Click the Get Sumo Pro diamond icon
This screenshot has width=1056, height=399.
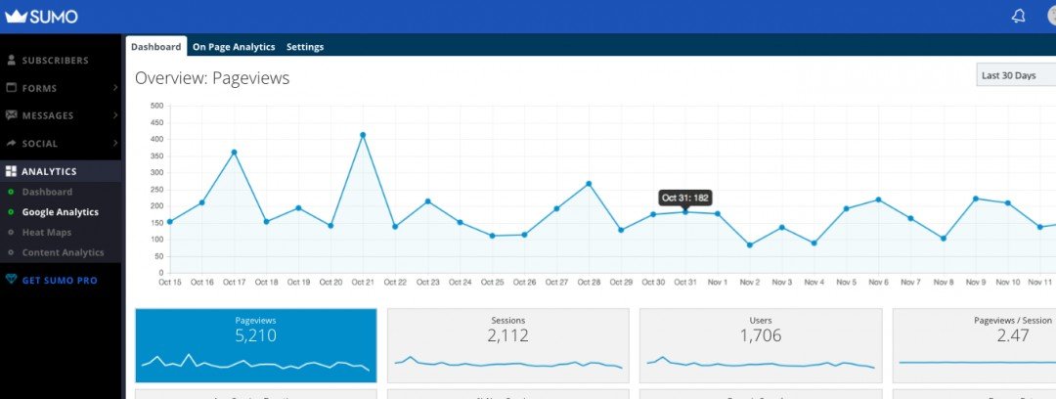point(11,280)
